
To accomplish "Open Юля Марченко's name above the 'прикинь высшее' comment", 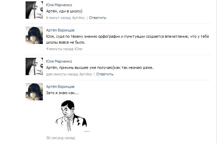I will [x=59, y=61].
